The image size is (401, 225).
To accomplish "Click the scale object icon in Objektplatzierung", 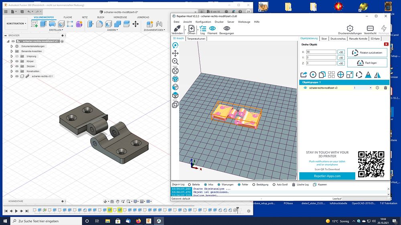I will (x=350, y=74).
